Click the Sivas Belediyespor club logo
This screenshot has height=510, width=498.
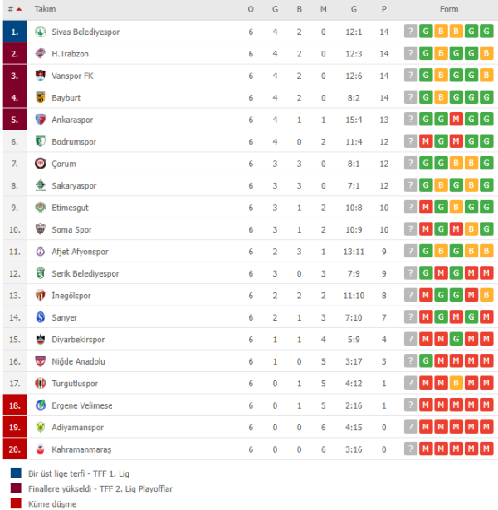pos(41,32)
